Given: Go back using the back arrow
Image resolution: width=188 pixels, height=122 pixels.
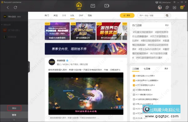Looking at the screenshot, I should pyautogui.click(x=8, y=8).
